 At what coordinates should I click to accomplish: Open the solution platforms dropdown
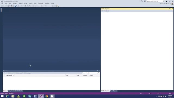point(47,6)
